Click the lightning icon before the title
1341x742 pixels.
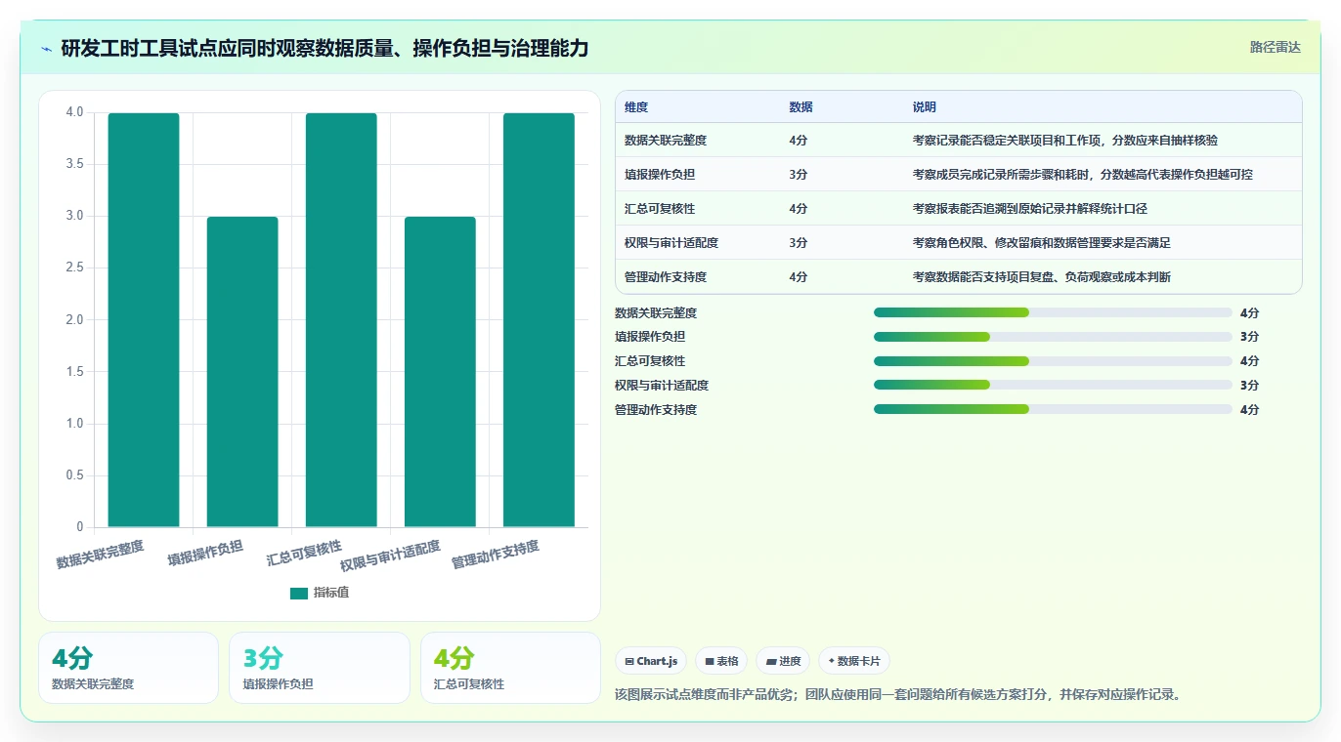(x=46, y=48)
